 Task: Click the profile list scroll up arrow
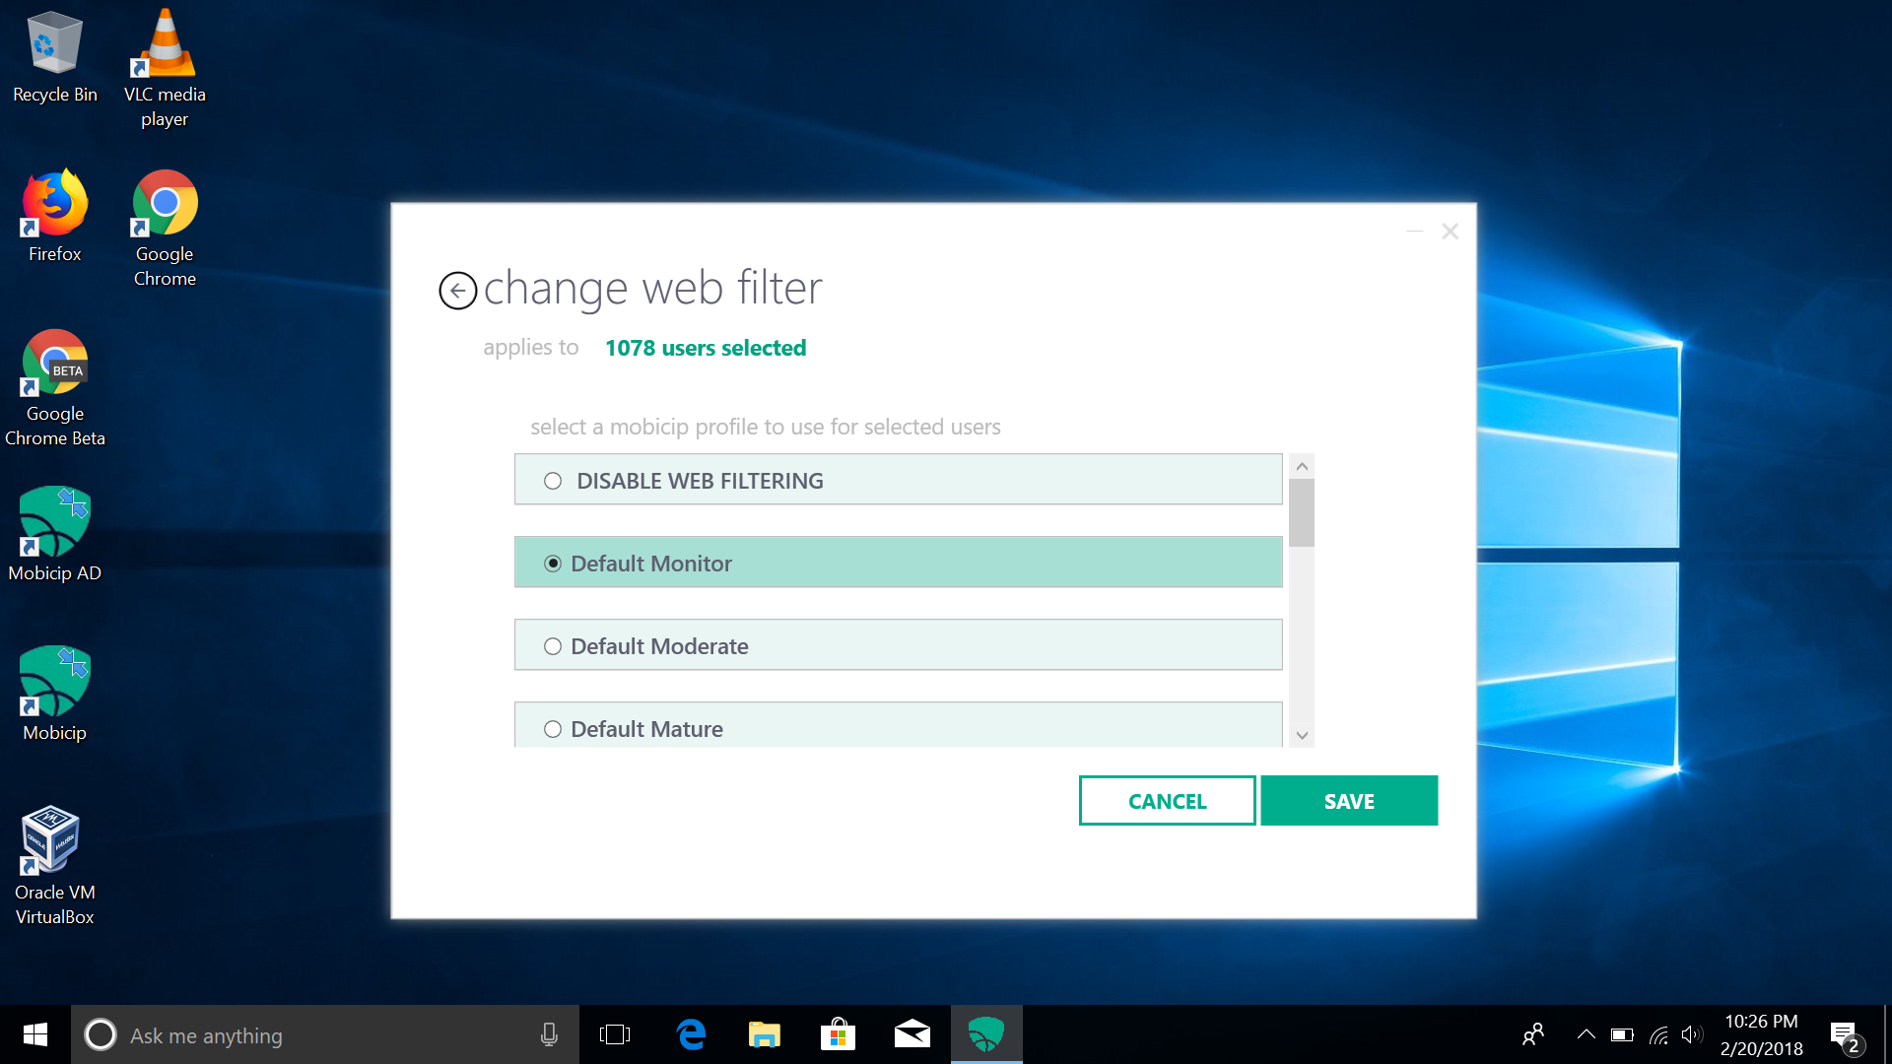pos(1302,467)
